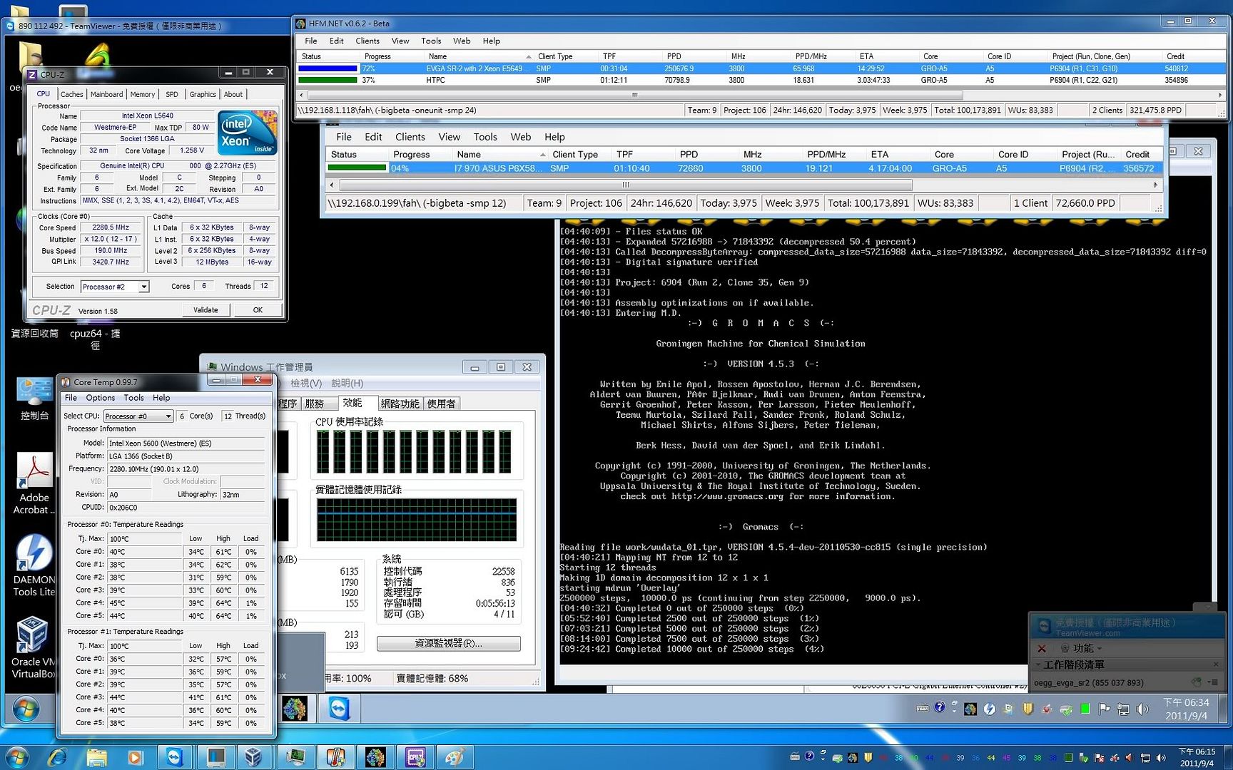Sort by Name column in lower HFM window
Screen dimensions: 1233x770
click(x=500, y=154)
